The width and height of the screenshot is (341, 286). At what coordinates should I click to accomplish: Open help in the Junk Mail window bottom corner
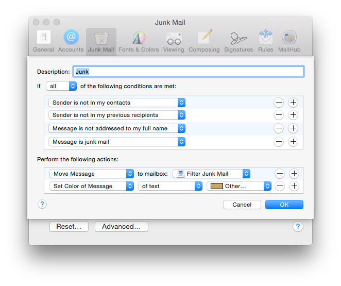[298, 227]
